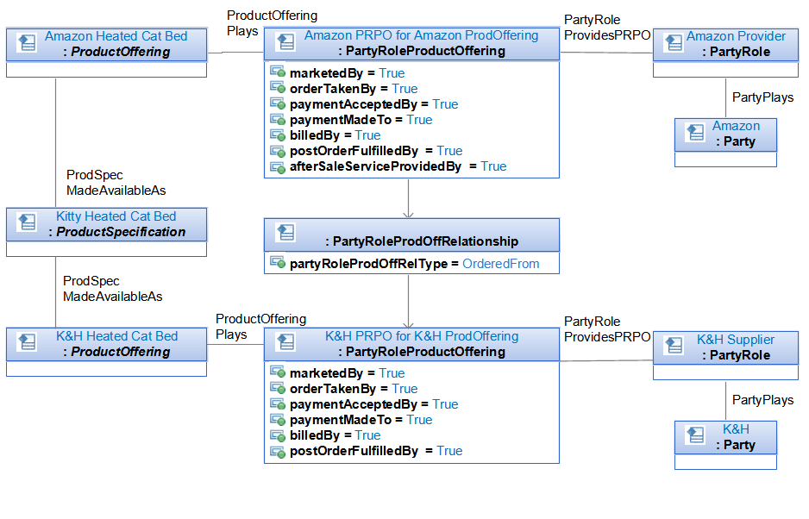Click the afterSaleServiceProvidedBy attribute name
809x519 pixels.
(375, 166)
